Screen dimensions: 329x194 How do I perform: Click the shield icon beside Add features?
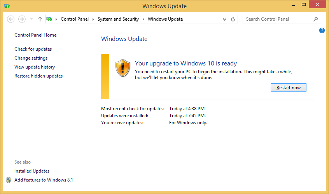(x=9, y=180)
